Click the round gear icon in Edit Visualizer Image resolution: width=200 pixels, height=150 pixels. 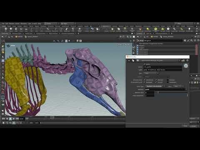coord(186,66)
